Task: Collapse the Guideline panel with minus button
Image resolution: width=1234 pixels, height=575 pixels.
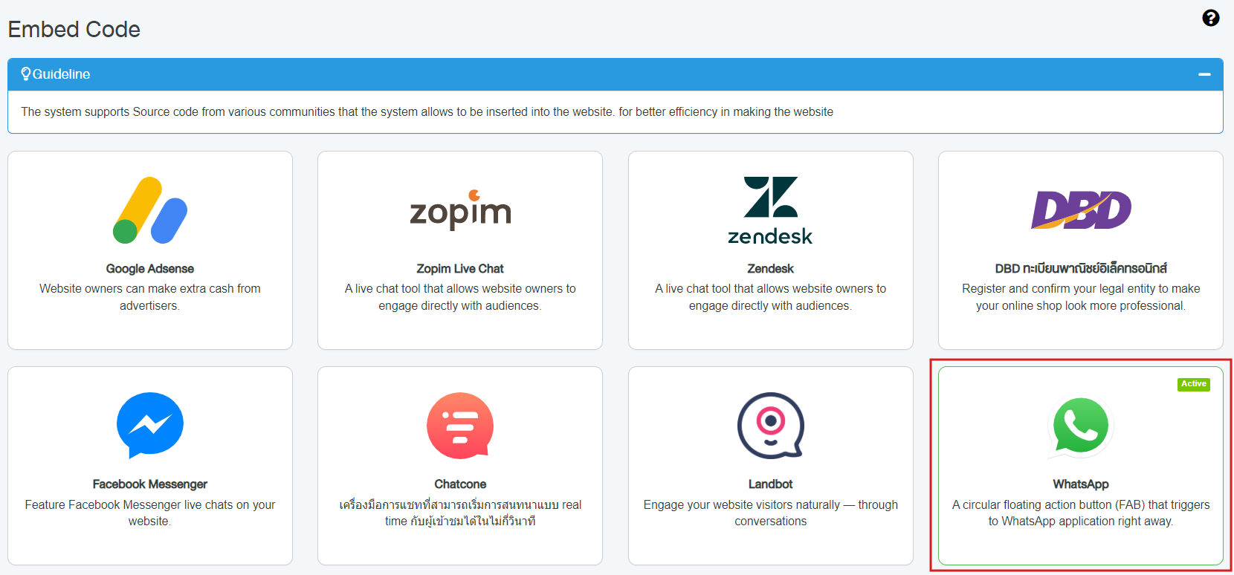Action: pos(1204,74)
